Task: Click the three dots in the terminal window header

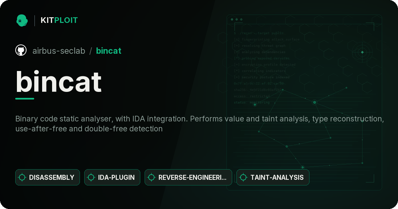Action: click(x=236, y=20)
